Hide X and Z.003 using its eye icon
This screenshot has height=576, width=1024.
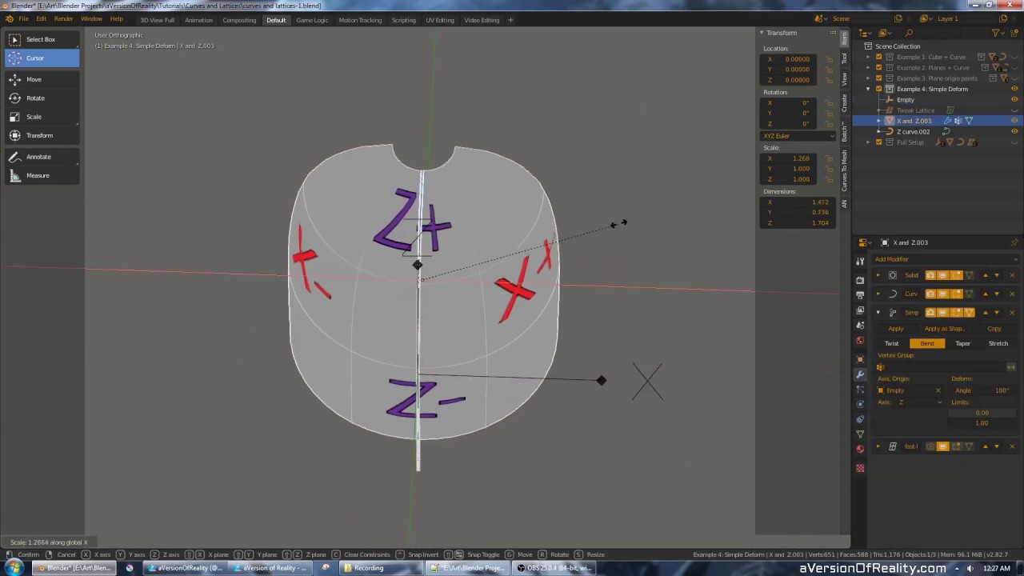[1014, 121]
